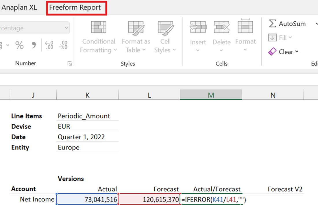Apply Percent Style formatting

point(19,45)
